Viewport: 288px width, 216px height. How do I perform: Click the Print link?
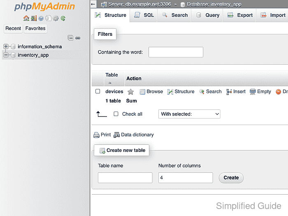102,135
